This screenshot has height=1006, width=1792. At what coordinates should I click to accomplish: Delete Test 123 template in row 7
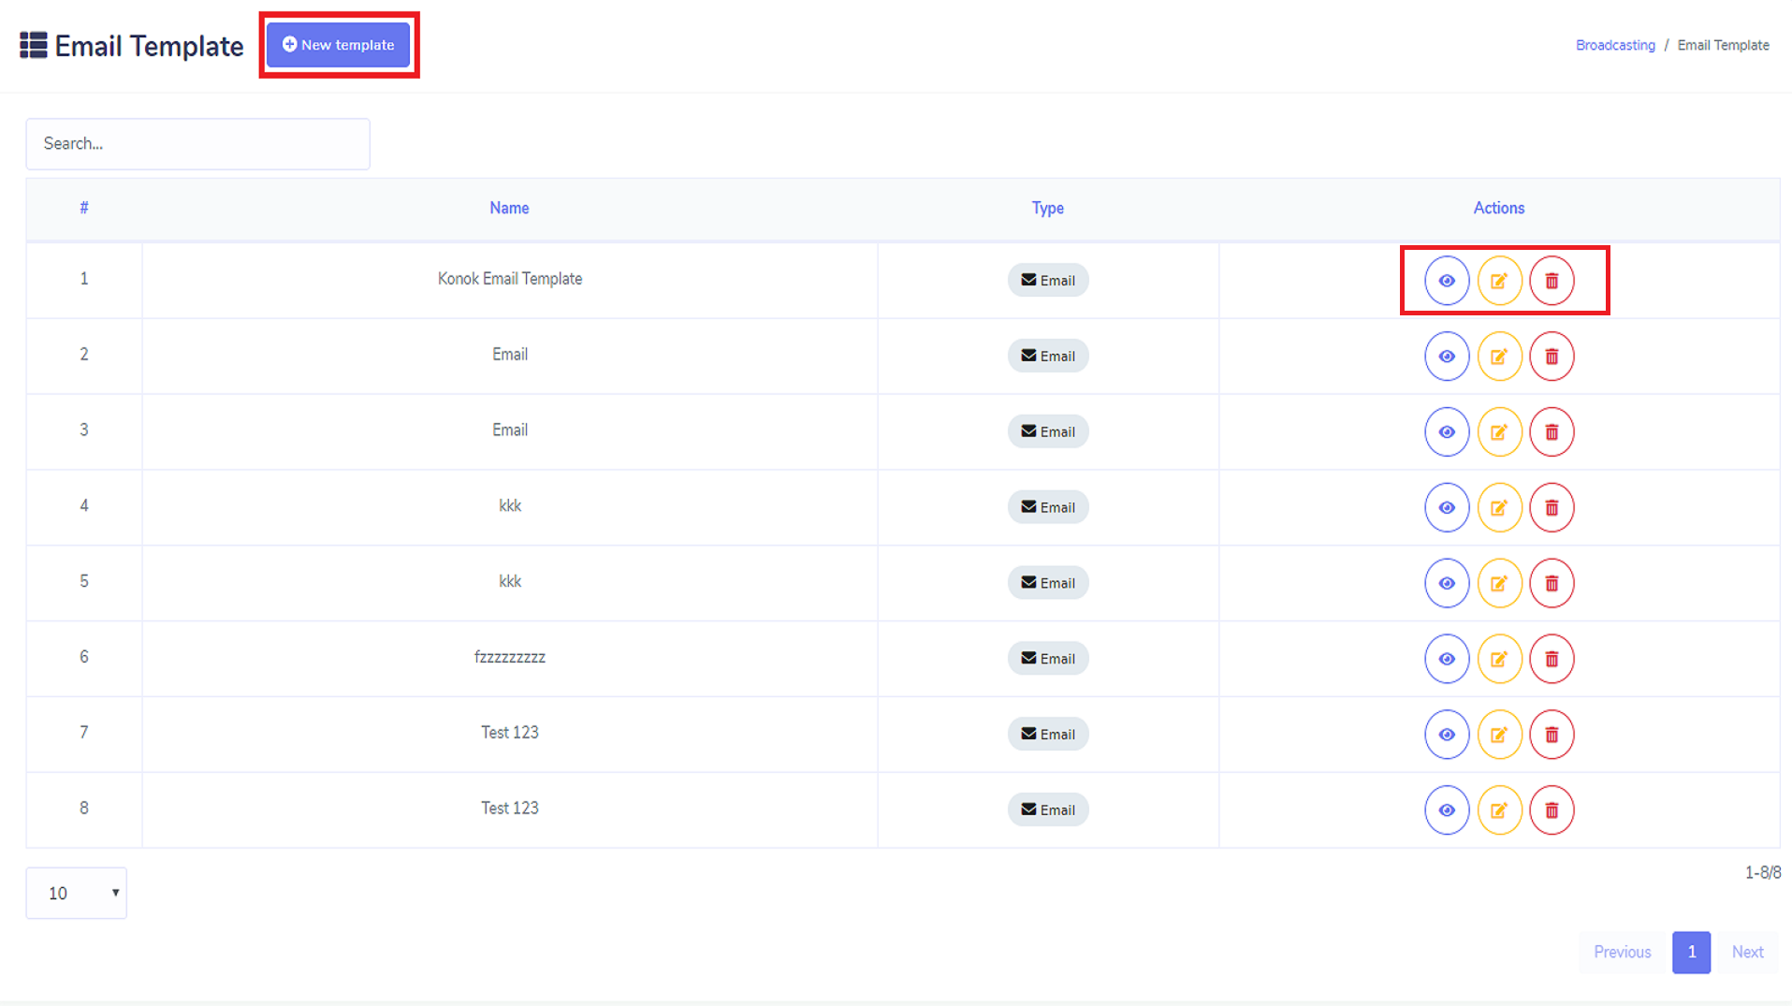click(1552, 735)
